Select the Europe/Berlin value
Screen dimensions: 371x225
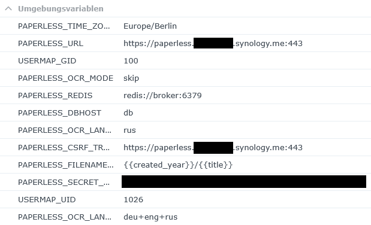pos(150,26)
